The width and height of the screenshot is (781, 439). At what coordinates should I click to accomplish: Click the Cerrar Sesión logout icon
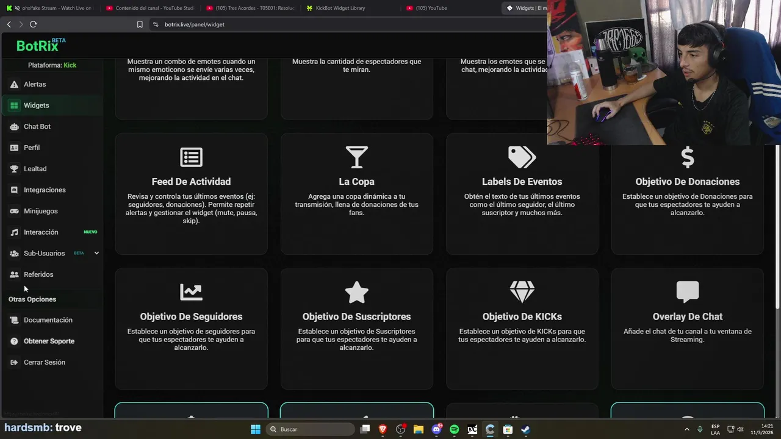(14, 362)
